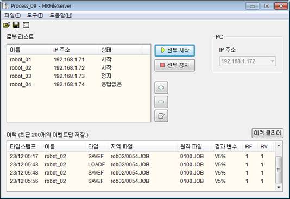290x199 pixels.
Task: Select history entry at 23/12:05:43
Action: click(x=142, y=165)
